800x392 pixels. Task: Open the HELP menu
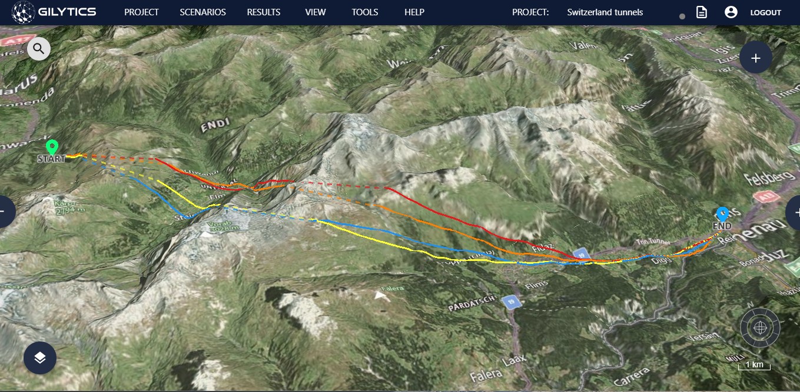[x=414, y=12]
